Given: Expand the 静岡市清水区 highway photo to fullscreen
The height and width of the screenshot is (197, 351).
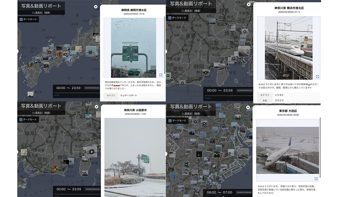Looking at the screenshot, I should pos(161,75).
